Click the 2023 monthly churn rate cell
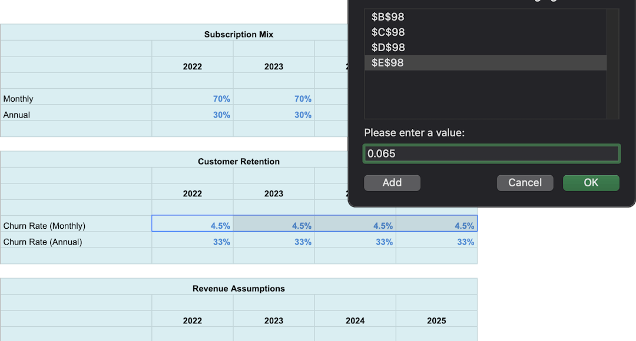The height and width of the screenshot is (341, 636). [274, 226]
